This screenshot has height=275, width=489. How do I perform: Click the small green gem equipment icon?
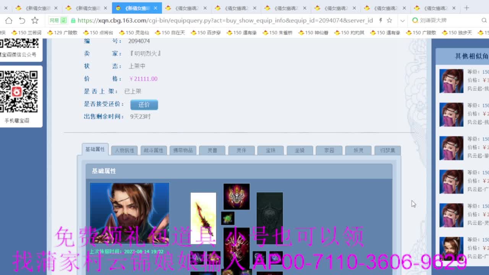point(228,218)
